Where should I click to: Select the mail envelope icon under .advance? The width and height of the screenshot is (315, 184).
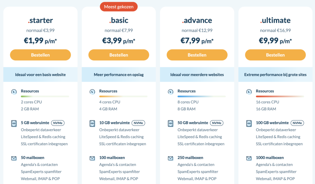(170, 158)
